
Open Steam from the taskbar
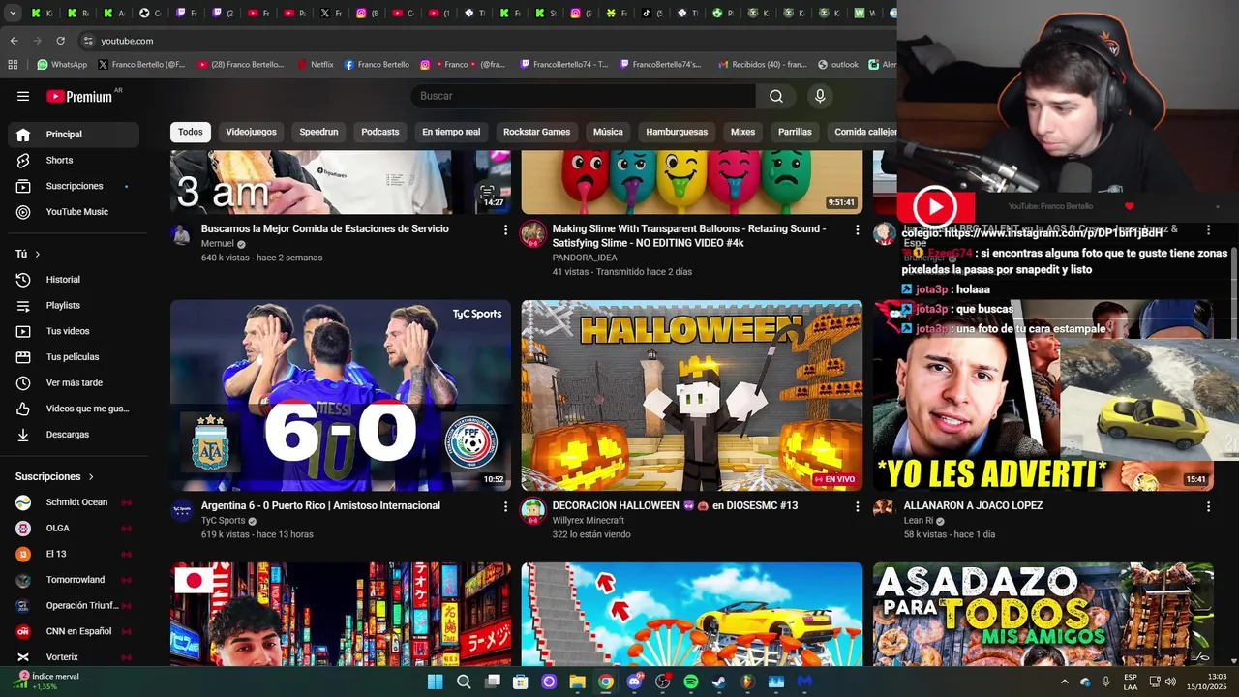(718, 682)
